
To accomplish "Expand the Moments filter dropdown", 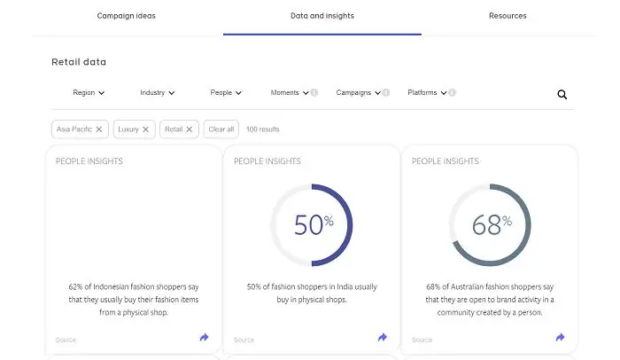I will (x=290, y=92).
